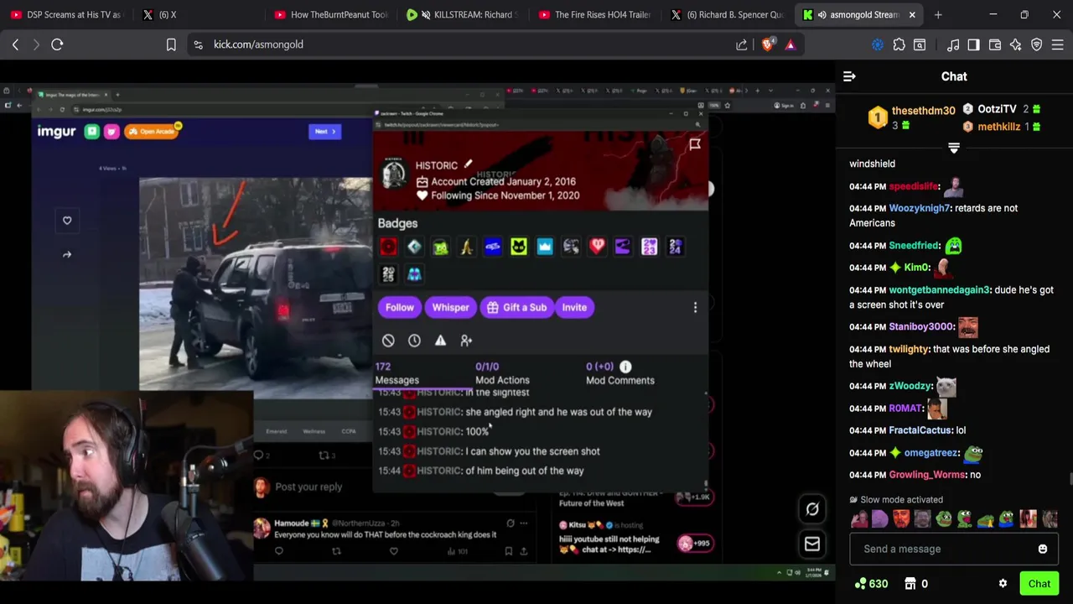The width and height of the screenshot is (1073, 604).
Task: Select the Mod Comments tab
Action: [x=619, y=373]
